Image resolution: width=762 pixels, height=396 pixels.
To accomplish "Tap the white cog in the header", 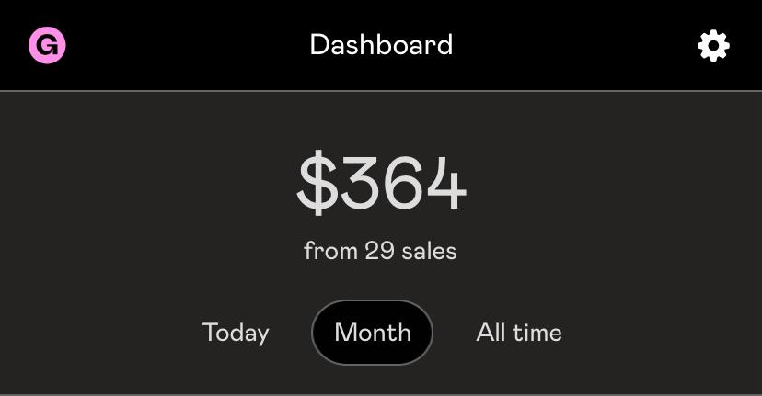I will (713, 46).
